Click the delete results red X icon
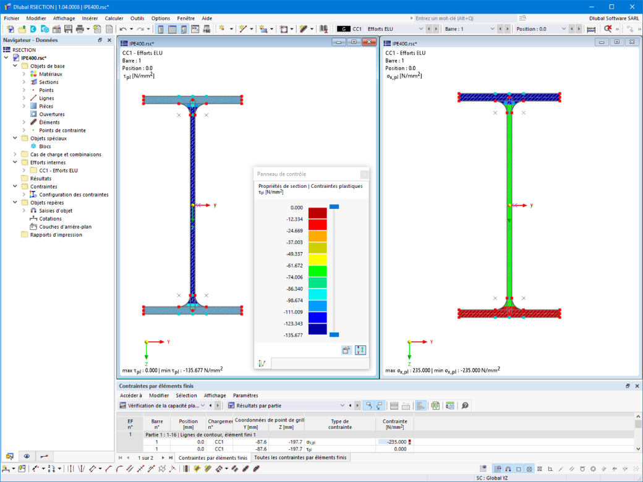643x482 pixels. pos(608,29)
